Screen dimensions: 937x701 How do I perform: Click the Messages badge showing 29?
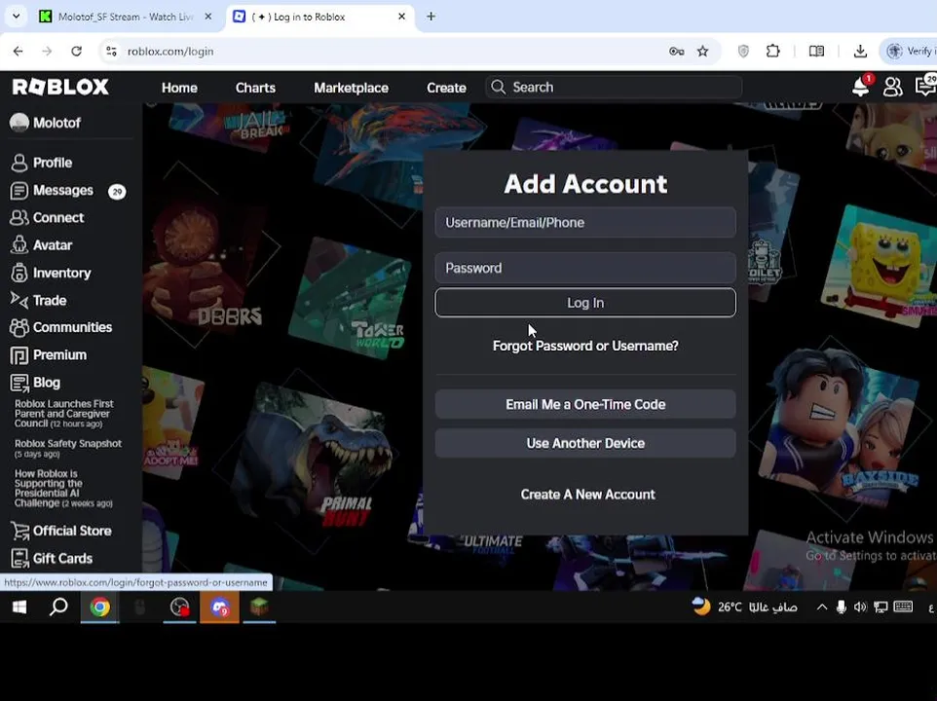click(117, 192)
